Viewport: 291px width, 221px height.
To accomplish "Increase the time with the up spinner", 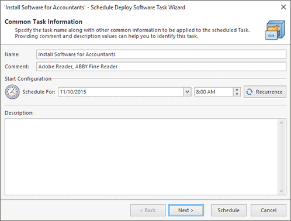I will (237, 90).
